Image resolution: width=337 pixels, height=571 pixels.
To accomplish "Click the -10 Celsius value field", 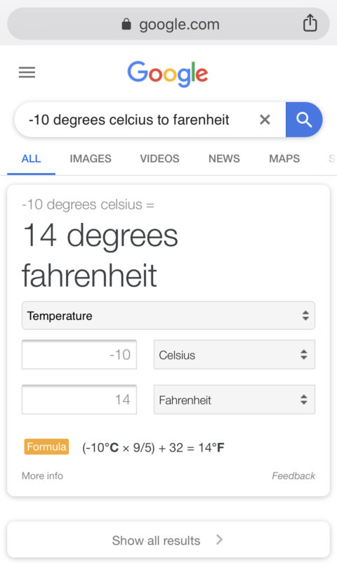I will 79,354.
